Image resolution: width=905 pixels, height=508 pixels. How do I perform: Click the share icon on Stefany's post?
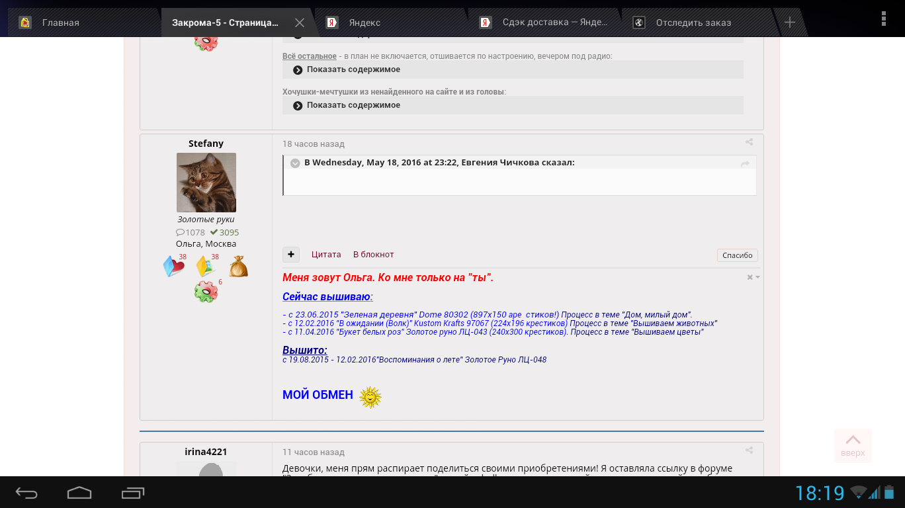tap(749, 142)
